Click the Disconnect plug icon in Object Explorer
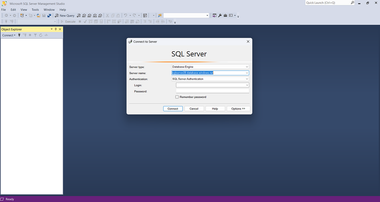The width and height of the screenshot is (380, 202). coord(25,35)
